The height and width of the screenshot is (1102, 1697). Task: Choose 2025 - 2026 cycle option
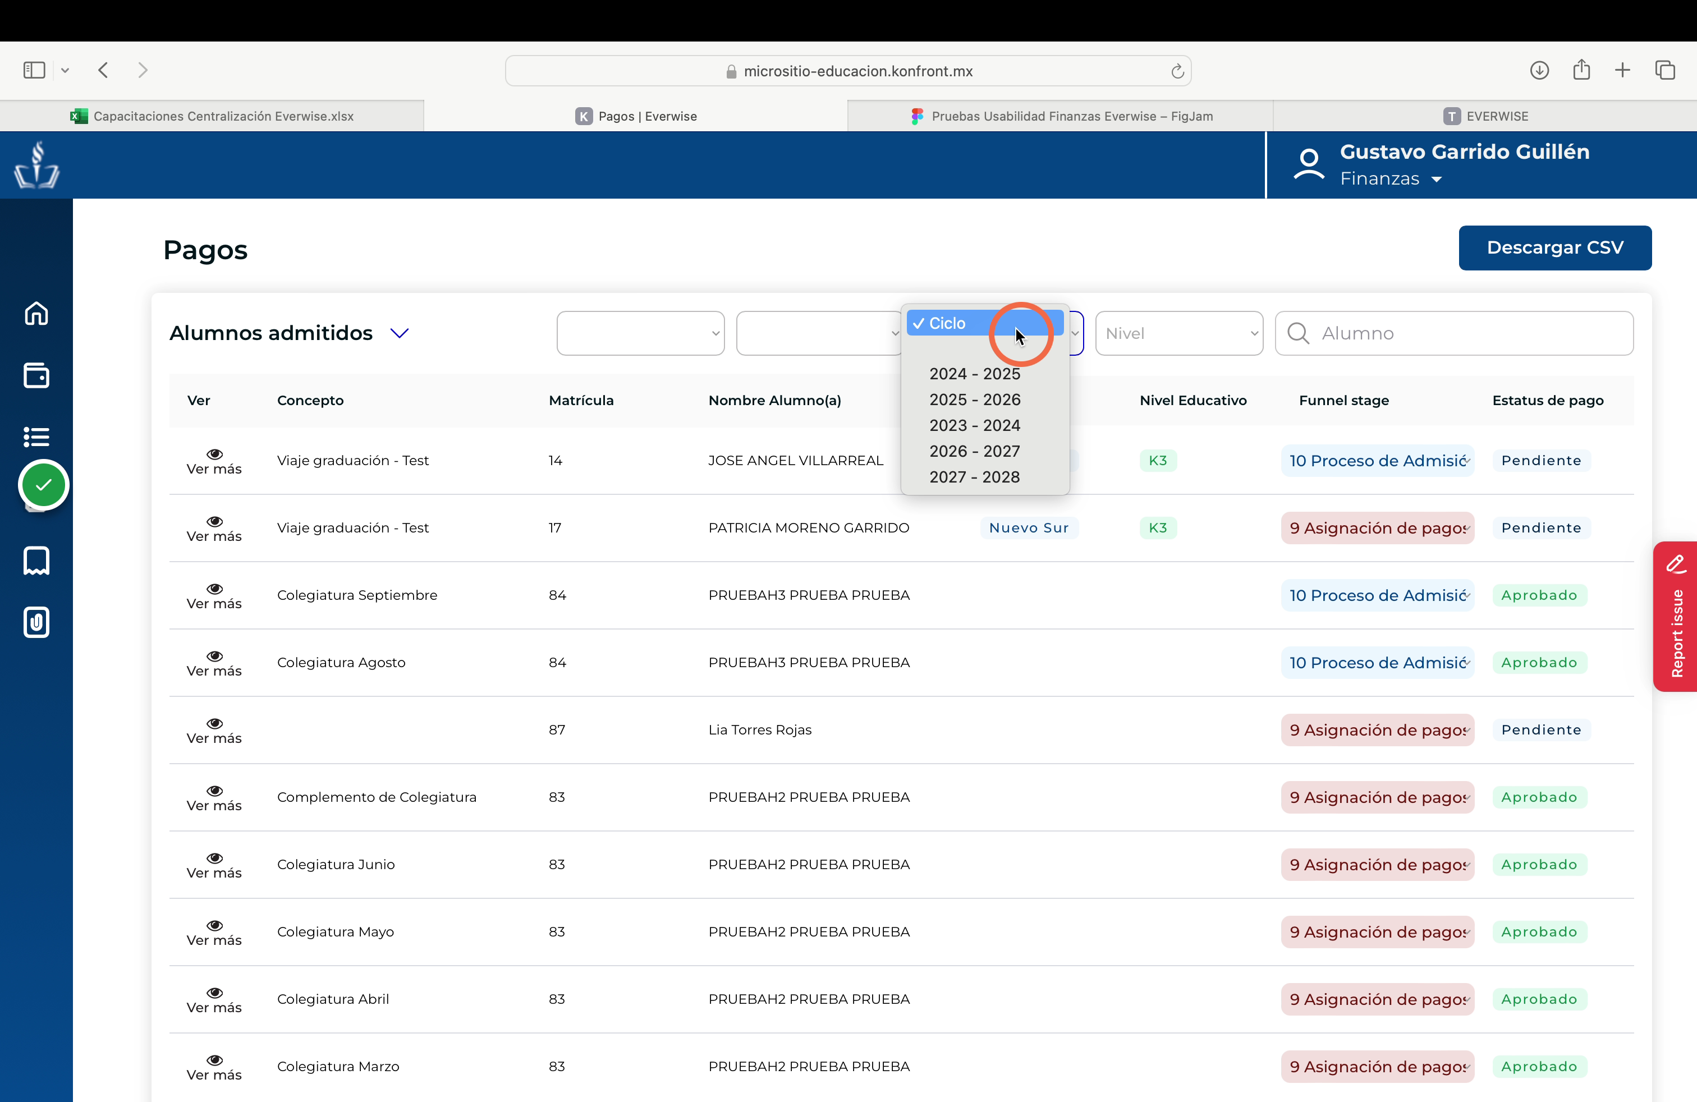point(975,399)
